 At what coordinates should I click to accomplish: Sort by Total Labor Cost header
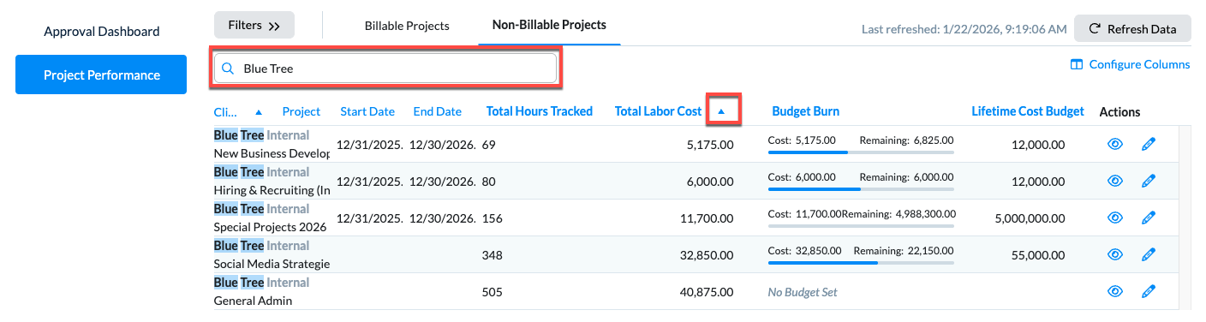click(658, 111)
